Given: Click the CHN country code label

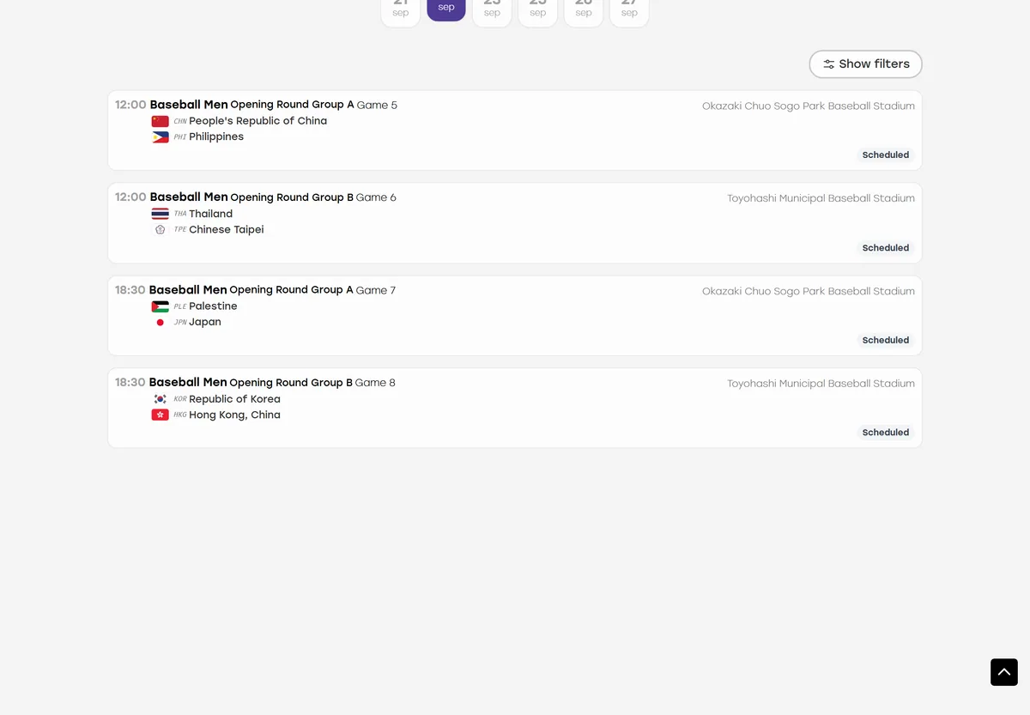Looking at the screenshot, I should (180, 122).
